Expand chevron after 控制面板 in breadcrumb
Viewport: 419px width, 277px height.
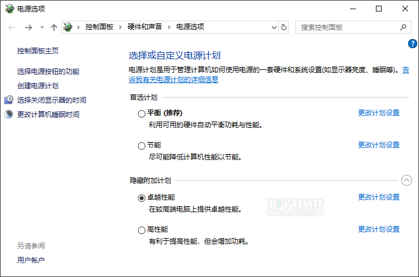click(x=120, y=27)
